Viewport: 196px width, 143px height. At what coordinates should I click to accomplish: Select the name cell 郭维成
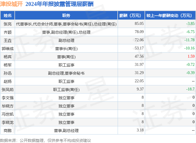pos(8,49)
